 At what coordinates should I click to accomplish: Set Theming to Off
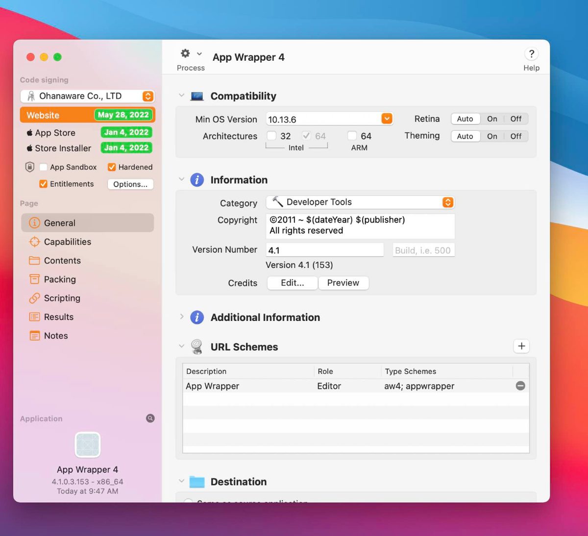pos(516,136)
